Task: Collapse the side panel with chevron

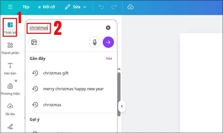Action: pyautogui.click(x=122, y=106)
